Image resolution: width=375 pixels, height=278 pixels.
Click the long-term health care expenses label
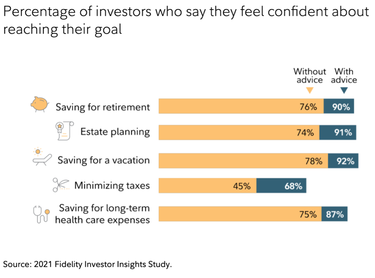(102, 214)
